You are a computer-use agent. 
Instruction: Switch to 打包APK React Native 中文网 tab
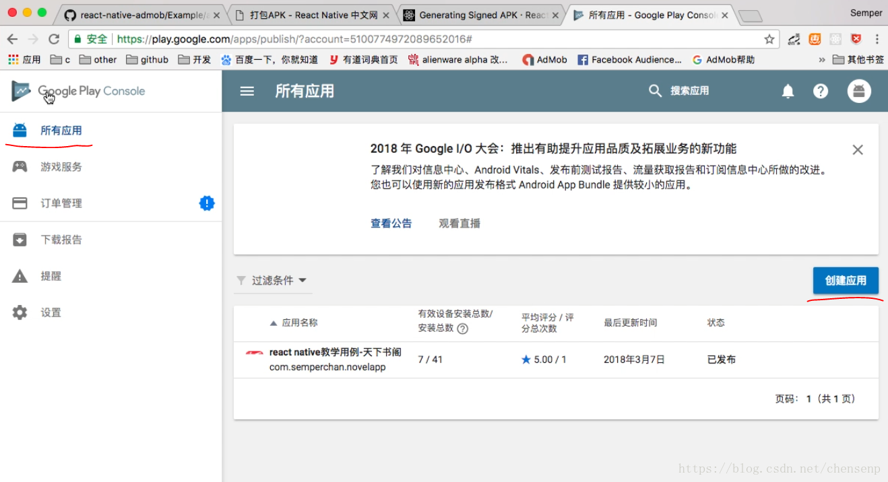[311, 15]
